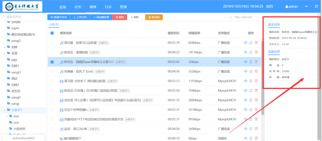Click the vertical scrollbar of media list
This screenshot has height=141, width=322.
click(263, 76)
